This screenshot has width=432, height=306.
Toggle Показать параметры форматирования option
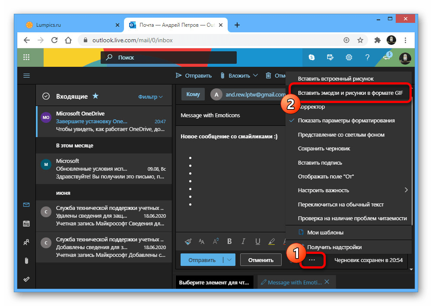click(348, 121)
